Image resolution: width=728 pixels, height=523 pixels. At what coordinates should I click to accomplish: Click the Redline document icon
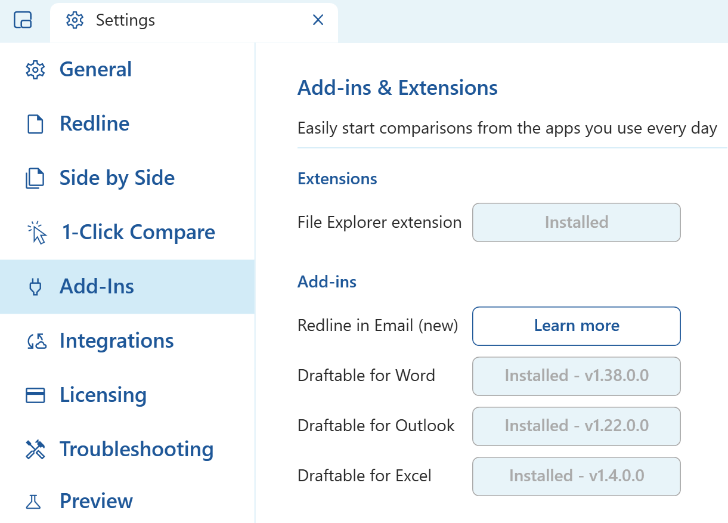coord(35,124)
